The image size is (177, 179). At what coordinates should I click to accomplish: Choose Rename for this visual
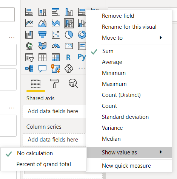[129, 27]
